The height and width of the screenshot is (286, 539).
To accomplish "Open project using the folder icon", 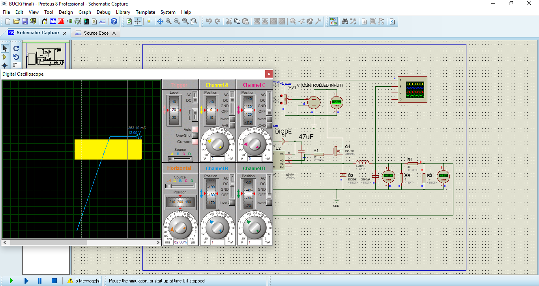I will pyautogui.click(x=16, y=21).
